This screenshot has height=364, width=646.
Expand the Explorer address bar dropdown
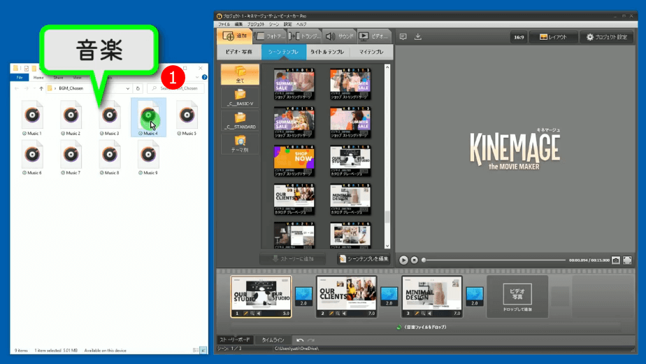tap(128, 89)
